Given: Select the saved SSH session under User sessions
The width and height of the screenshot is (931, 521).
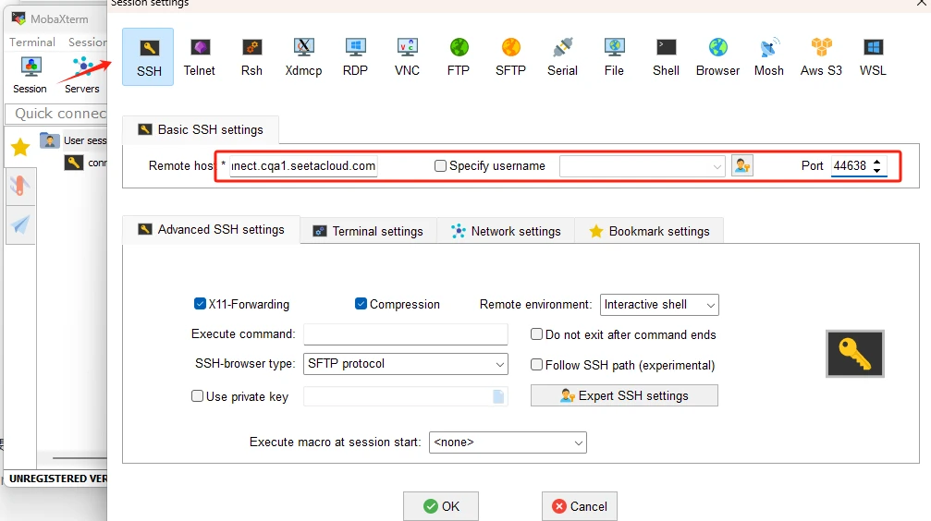Looking at the screenshot, I should tap(86, 163).
